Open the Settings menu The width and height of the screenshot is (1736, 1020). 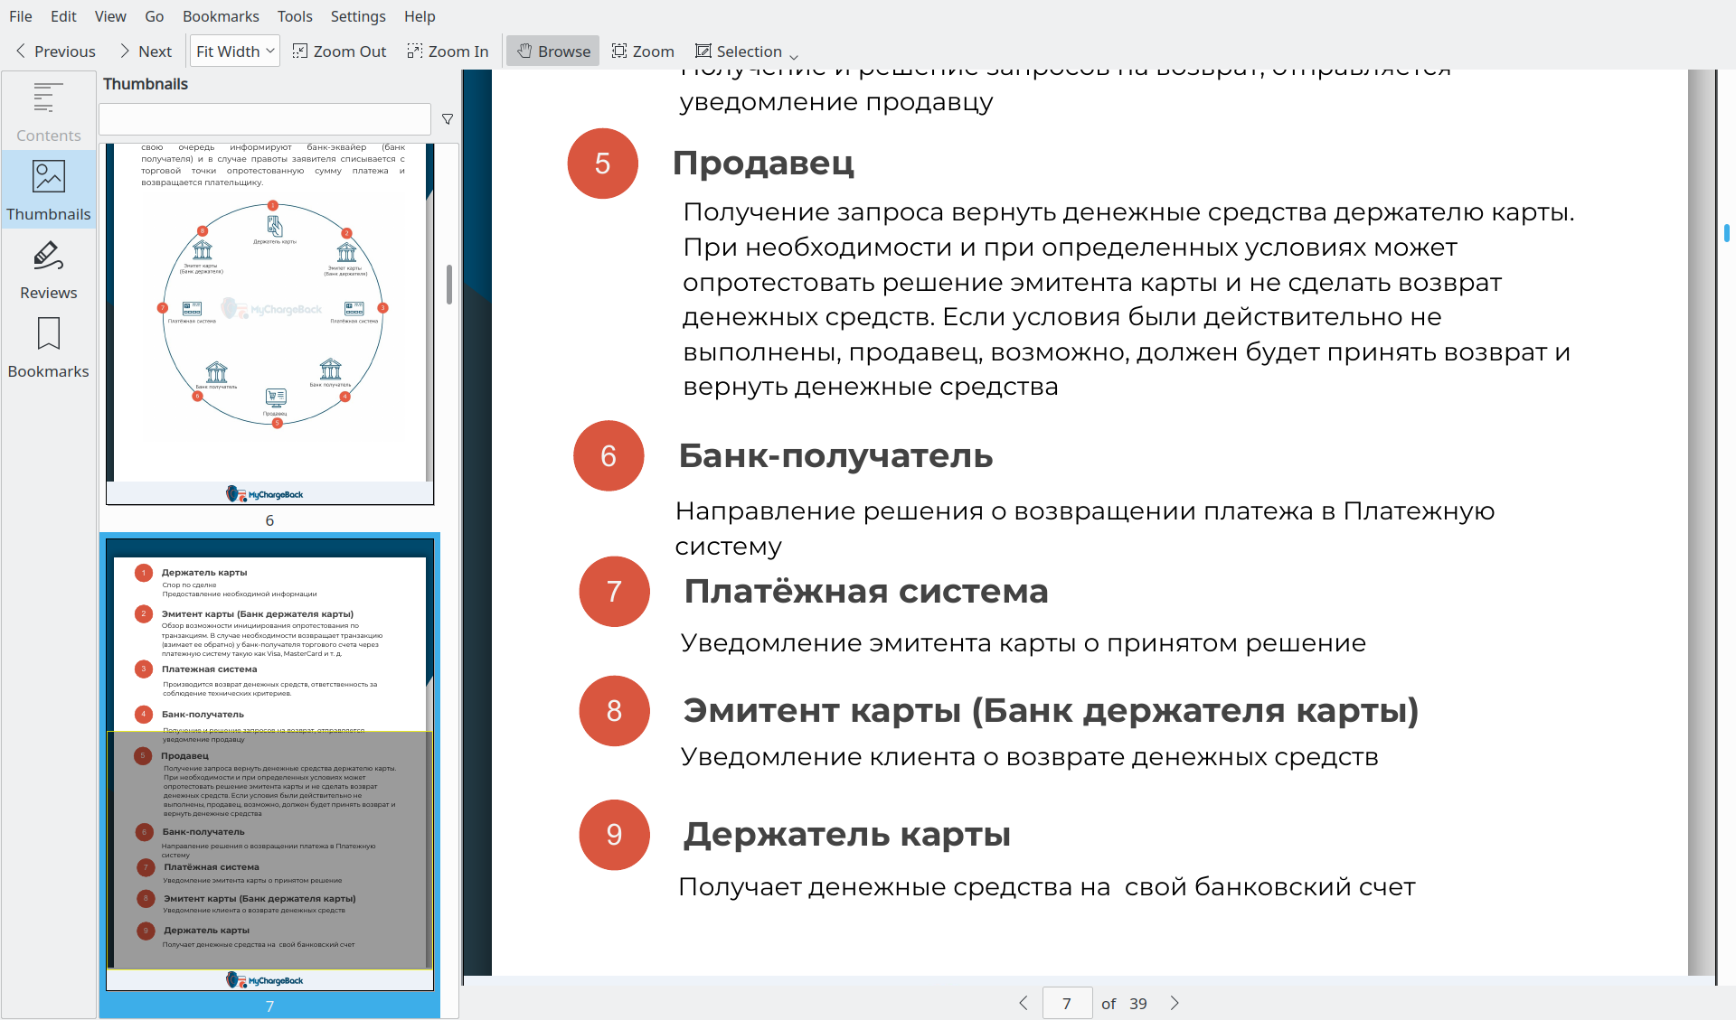(x=357, y=16)
